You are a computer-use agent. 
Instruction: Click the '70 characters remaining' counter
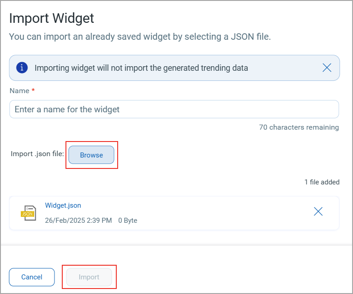299,127
